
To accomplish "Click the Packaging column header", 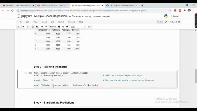I will pyautogui.click(x=66, y=30).
